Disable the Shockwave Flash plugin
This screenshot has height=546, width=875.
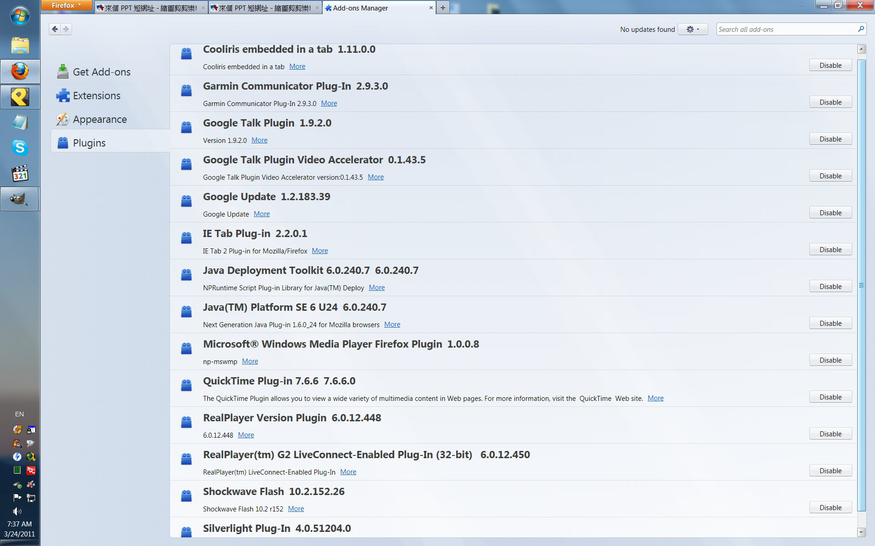830,507
